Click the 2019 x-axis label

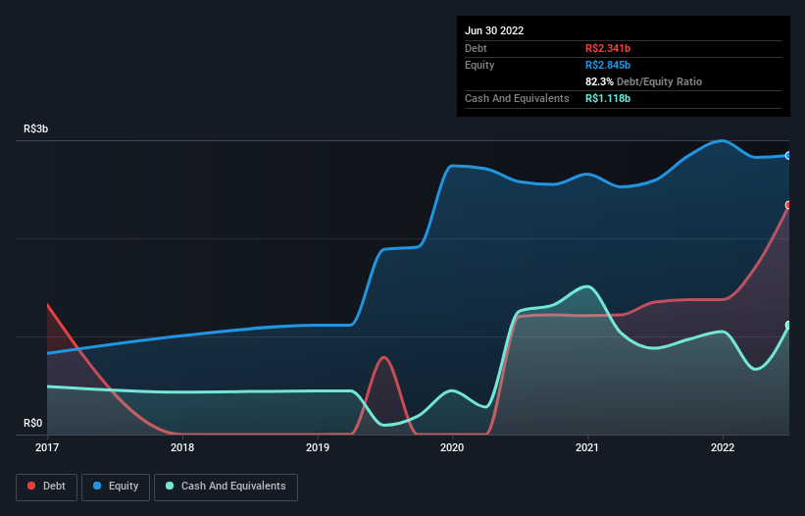pos(318,447)
